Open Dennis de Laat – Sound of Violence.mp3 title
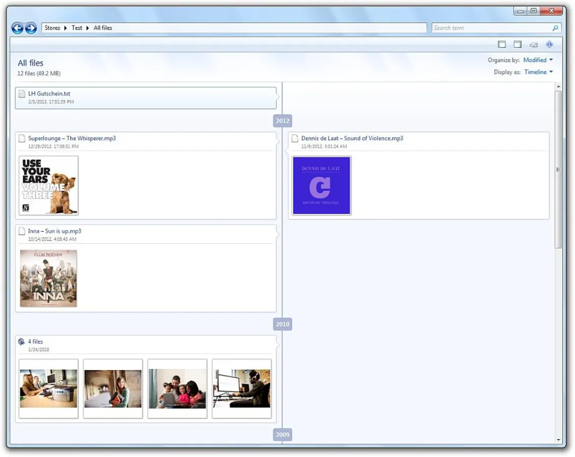The width and height of the screenshot is (575, 457). point(352,138)
